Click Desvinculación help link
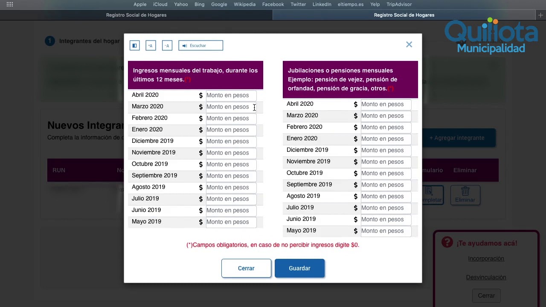 pyautogui.click(x=486, y=277)
